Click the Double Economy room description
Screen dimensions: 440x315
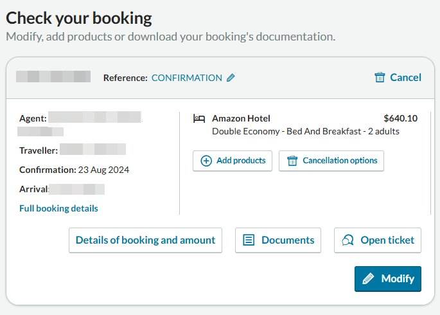pos(306,131)
